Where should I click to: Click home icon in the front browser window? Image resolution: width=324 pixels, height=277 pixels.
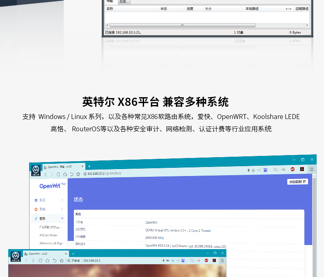[x=47, y=261]
